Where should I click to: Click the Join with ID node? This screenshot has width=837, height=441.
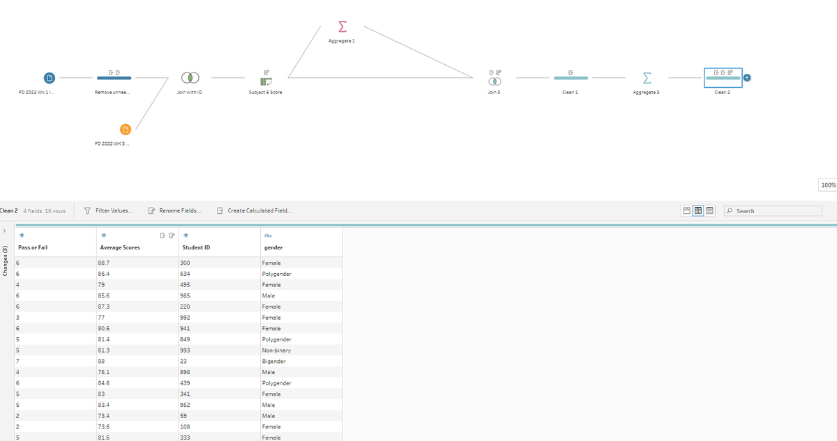[x=190, y=77]
